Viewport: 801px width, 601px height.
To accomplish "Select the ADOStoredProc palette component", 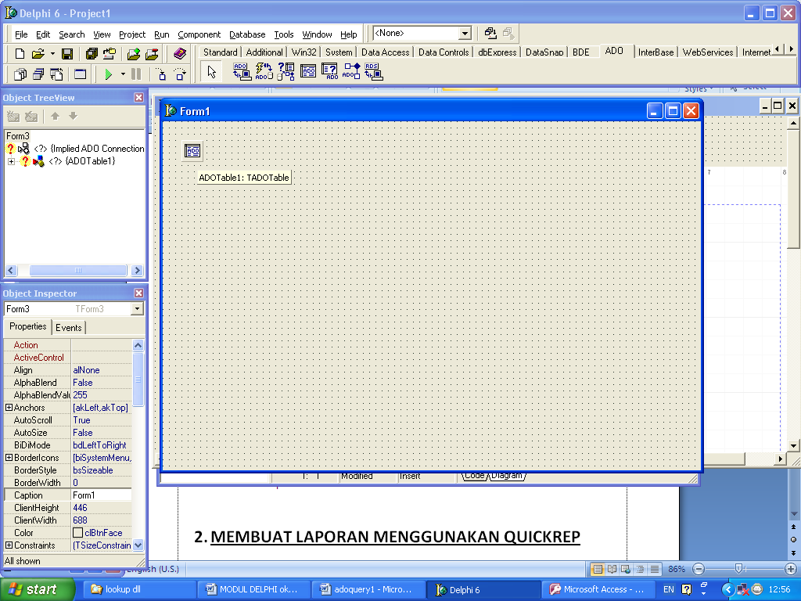I will pos(352,71).
